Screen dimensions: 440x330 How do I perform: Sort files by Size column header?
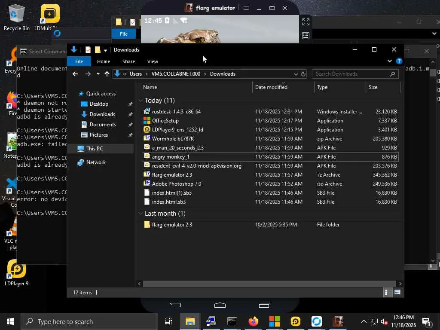pos(373,87)
